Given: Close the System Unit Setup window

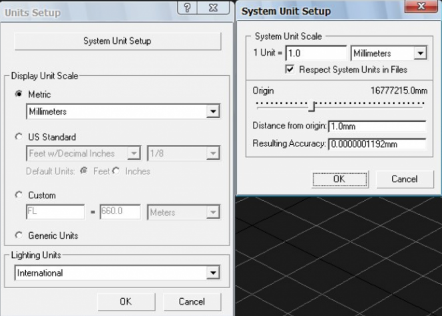Looking at the screenshot, I should click(421, 6).
